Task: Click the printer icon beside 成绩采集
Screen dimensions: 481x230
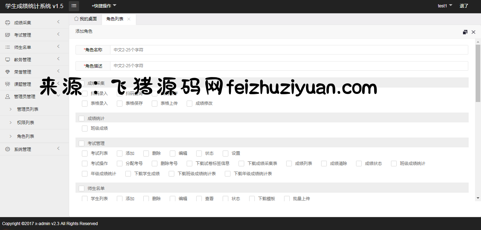Action: pyautogui.click(x=7, y=23)
